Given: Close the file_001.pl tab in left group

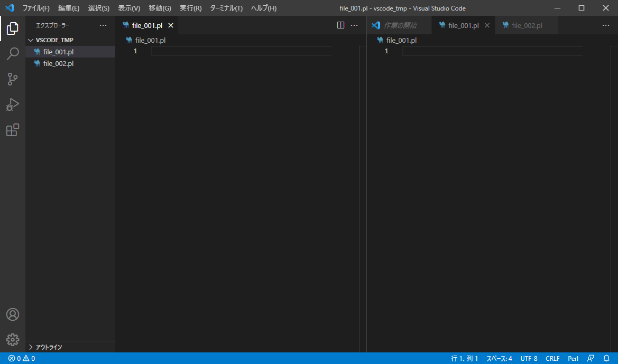Looking at the screenshot, I should click(x=171, y=25).
